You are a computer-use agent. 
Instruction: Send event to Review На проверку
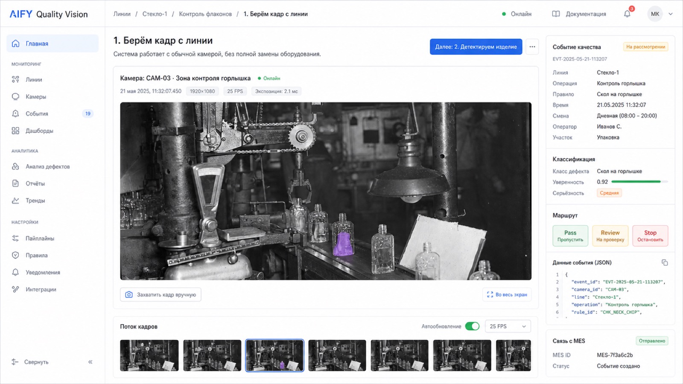click(610, 236)
